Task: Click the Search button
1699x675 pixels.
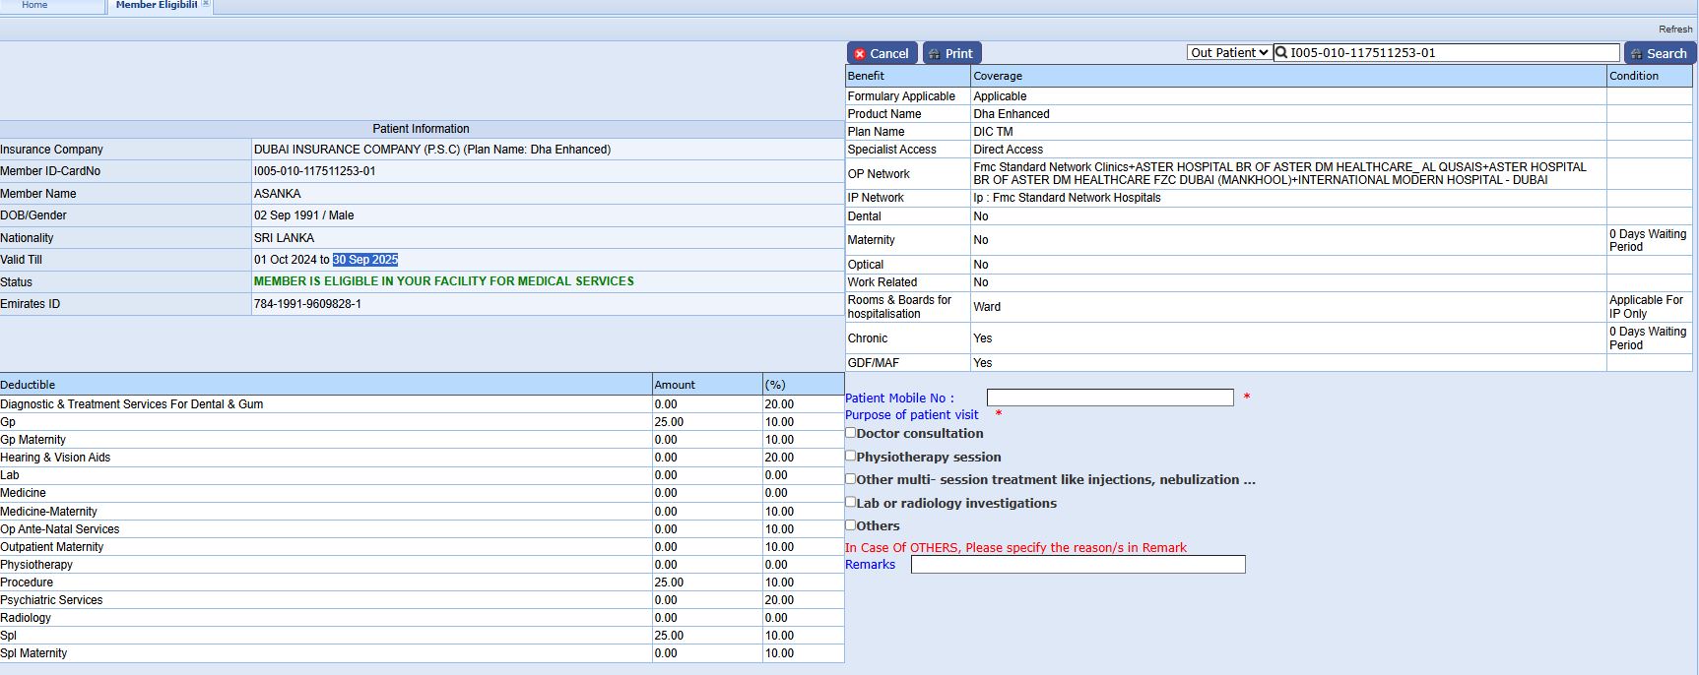Action: point(1660,53)
